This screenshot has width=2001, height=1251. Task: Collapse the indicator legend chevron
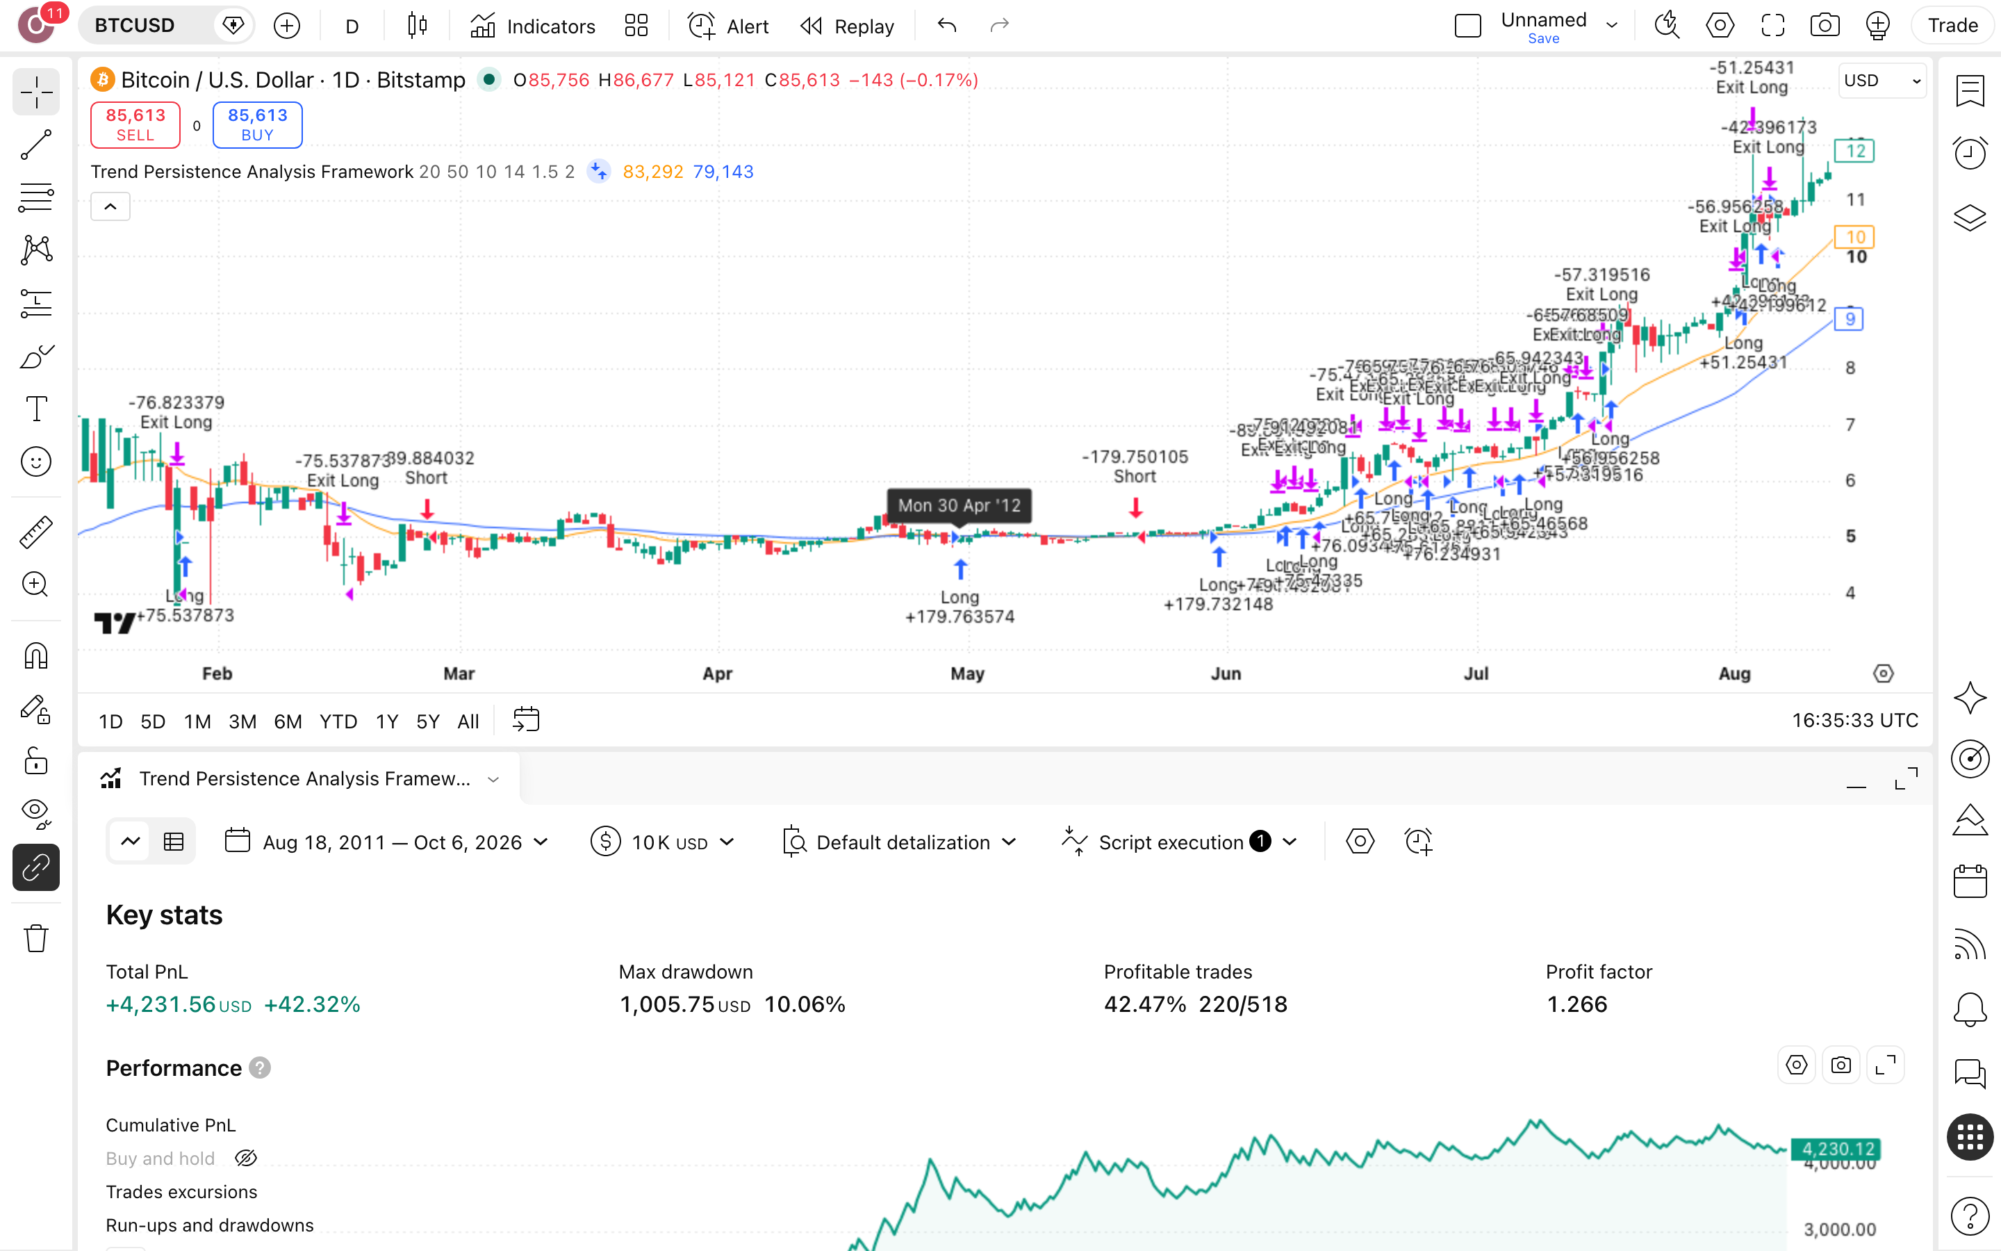pos(110,206)
